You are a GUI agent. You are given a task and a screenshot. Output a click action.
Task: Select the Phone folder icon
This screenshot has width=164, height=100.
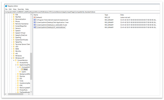click(14, 22)
